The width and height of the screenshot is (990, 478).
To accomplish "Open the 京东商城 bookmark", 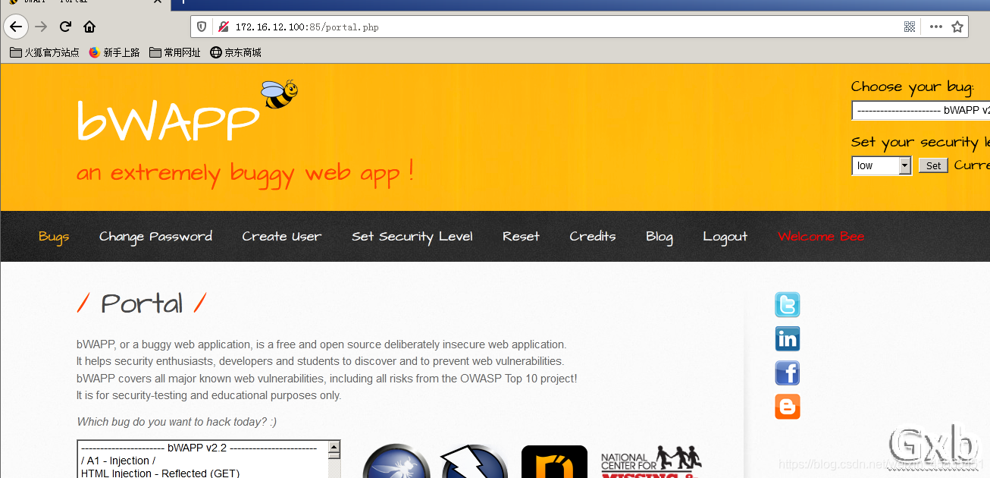I will 236,52.
